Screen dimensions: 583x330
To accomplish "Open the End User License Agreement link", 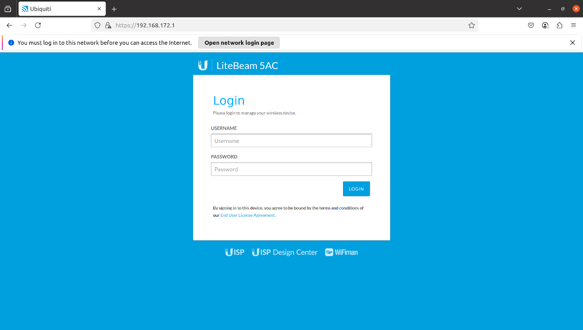I will 247,215.
